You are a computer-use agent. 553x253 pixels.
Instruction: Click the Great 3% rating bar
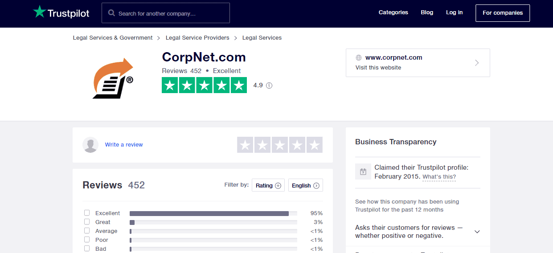(x=213, y=222)
